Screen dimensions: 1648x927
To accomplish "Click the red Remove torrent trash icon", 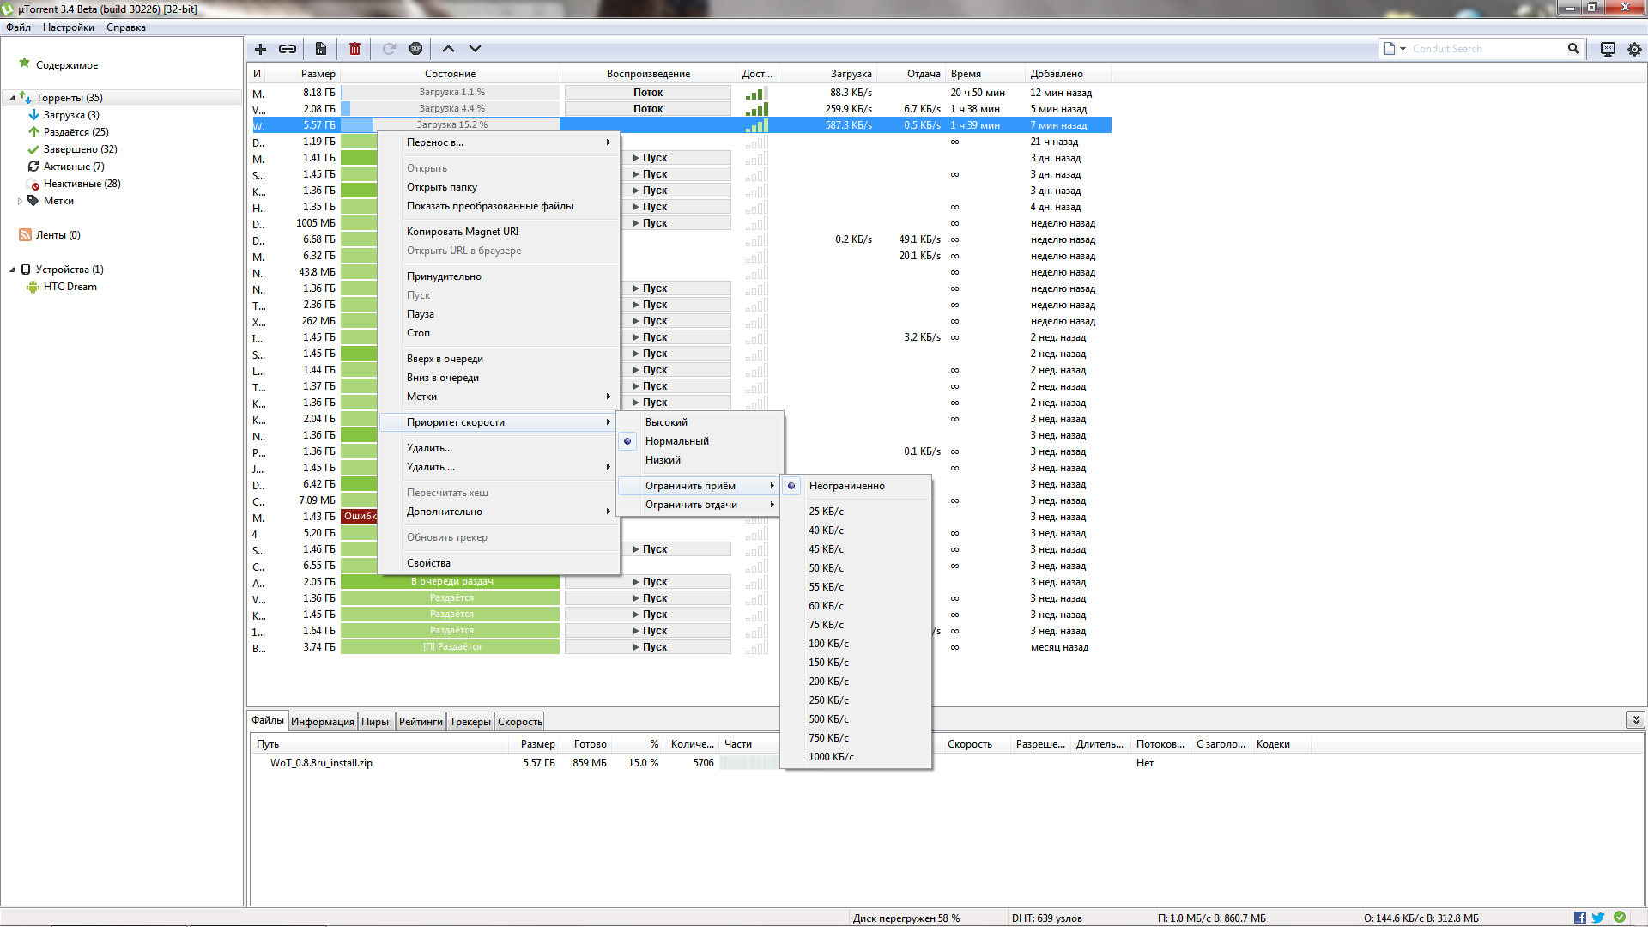I will 354,49.
